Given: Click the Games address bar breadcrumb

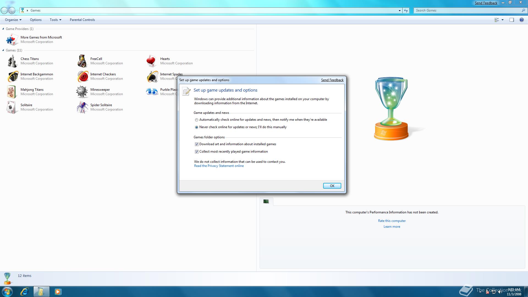Looking at the screenshot, I should click(35, 10).
